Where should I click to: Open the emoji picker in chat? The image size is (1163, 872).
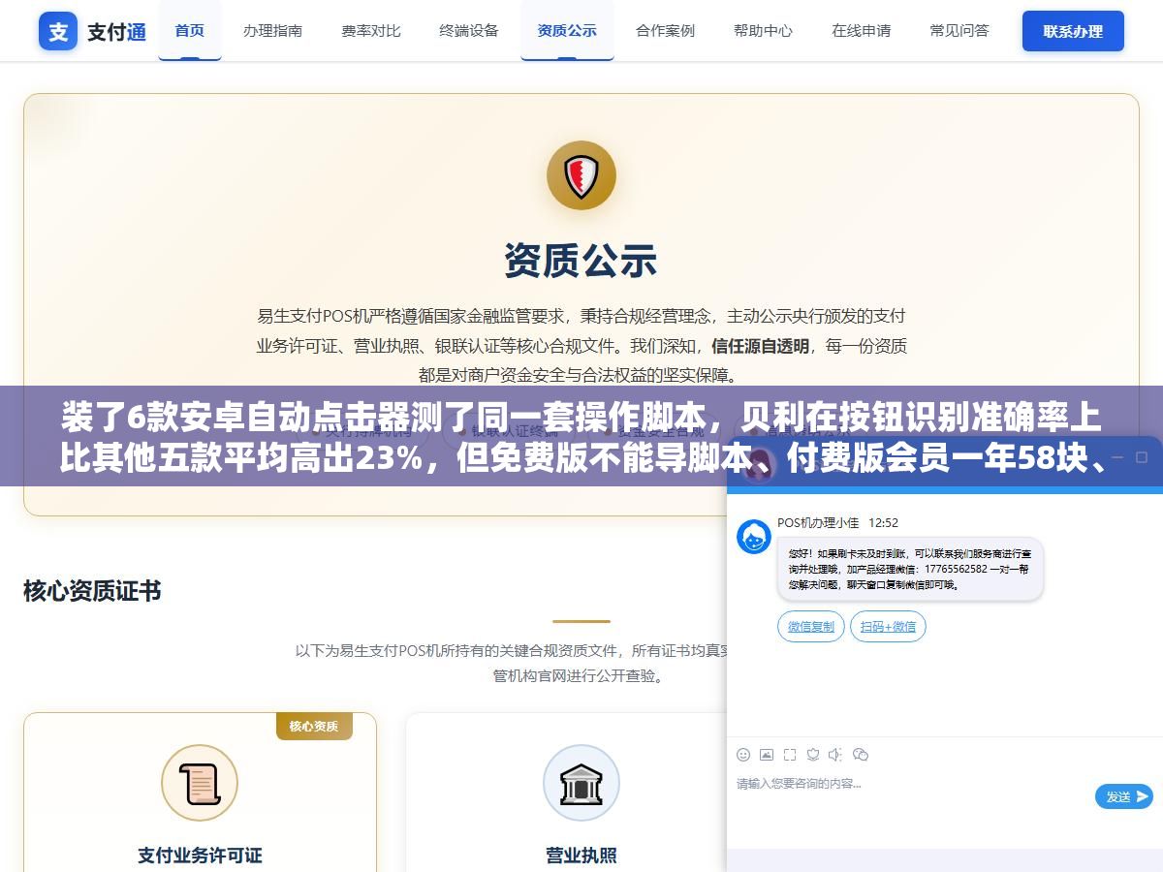(743, 755)
